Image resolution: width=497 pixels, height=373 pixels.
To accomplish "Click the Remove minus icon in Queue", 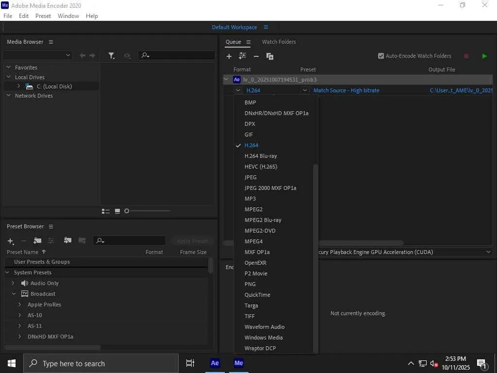I will click(256, 56).
